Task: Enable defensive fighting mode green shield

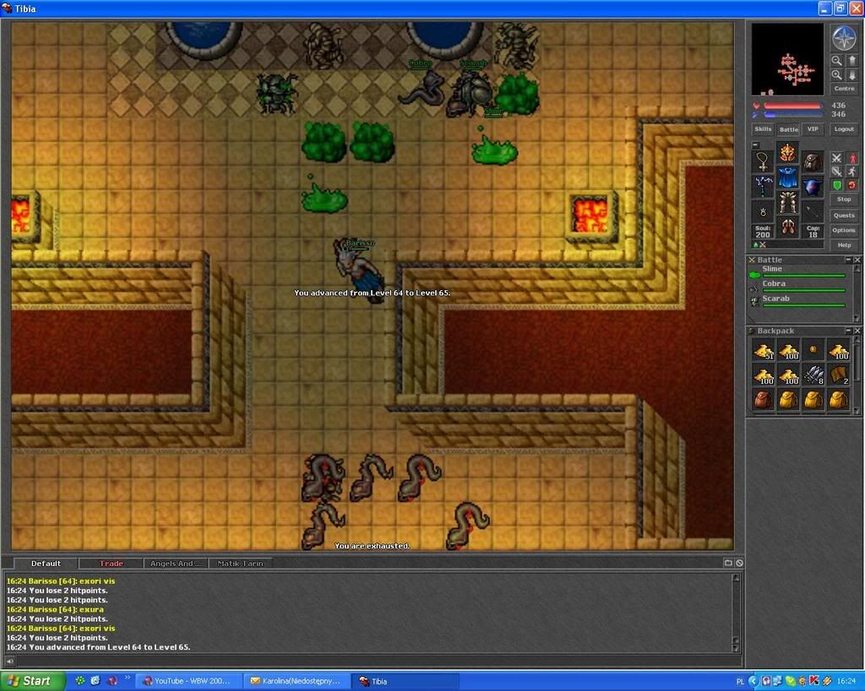Action: point(837,185)
